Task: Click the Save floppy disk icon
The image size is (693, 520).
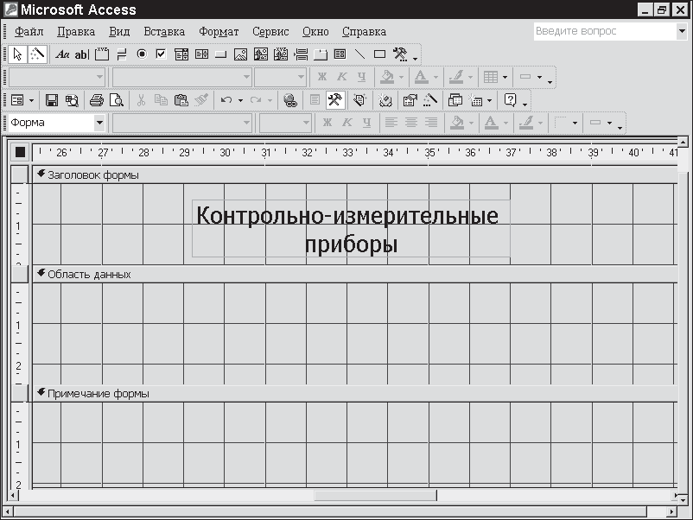Action: point(52,100)
